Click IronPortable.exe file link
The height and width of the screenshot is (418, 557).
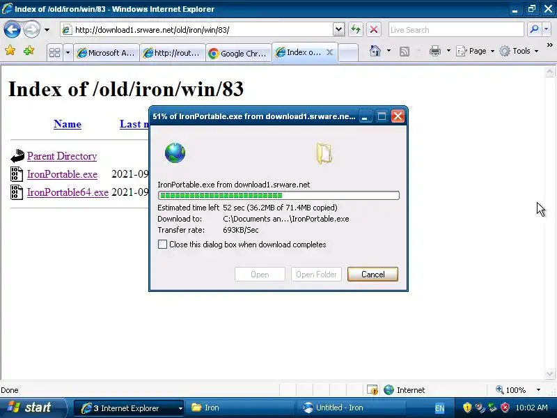(x=62, y=174)
